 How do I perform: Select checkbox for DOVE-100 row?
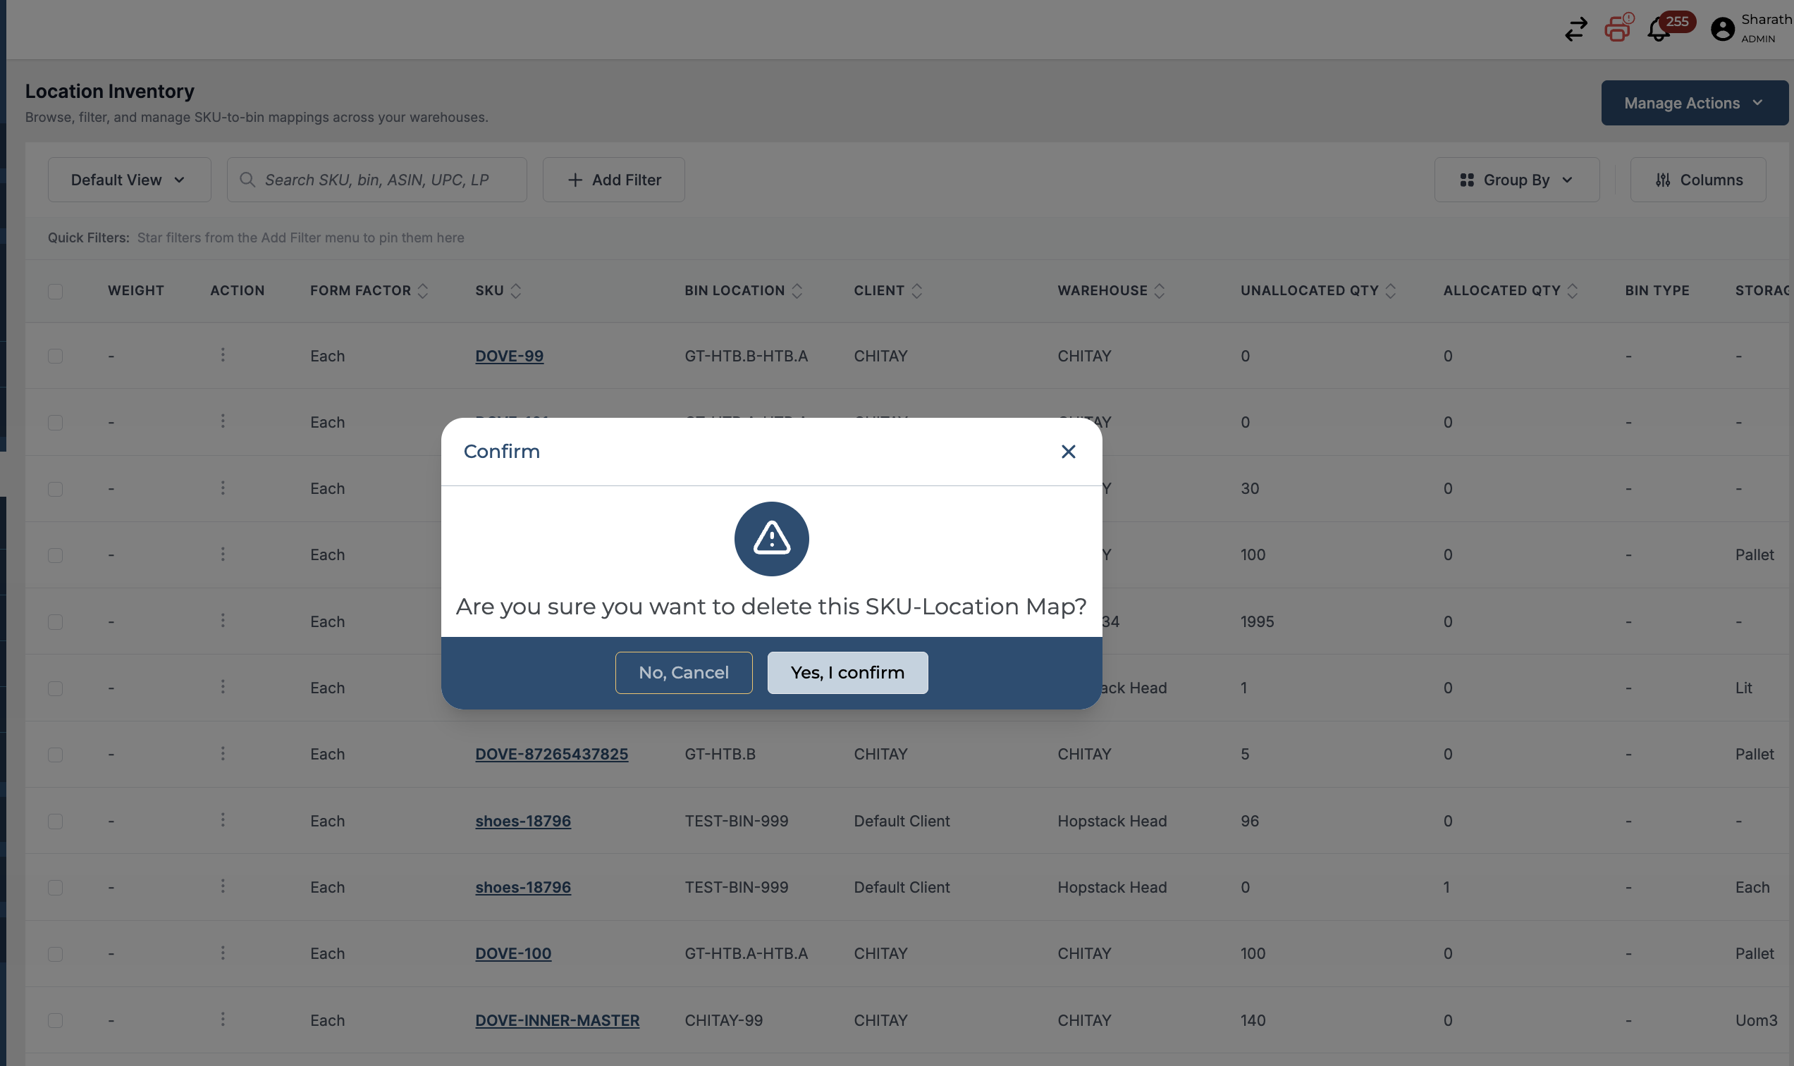tap(55, 954)
